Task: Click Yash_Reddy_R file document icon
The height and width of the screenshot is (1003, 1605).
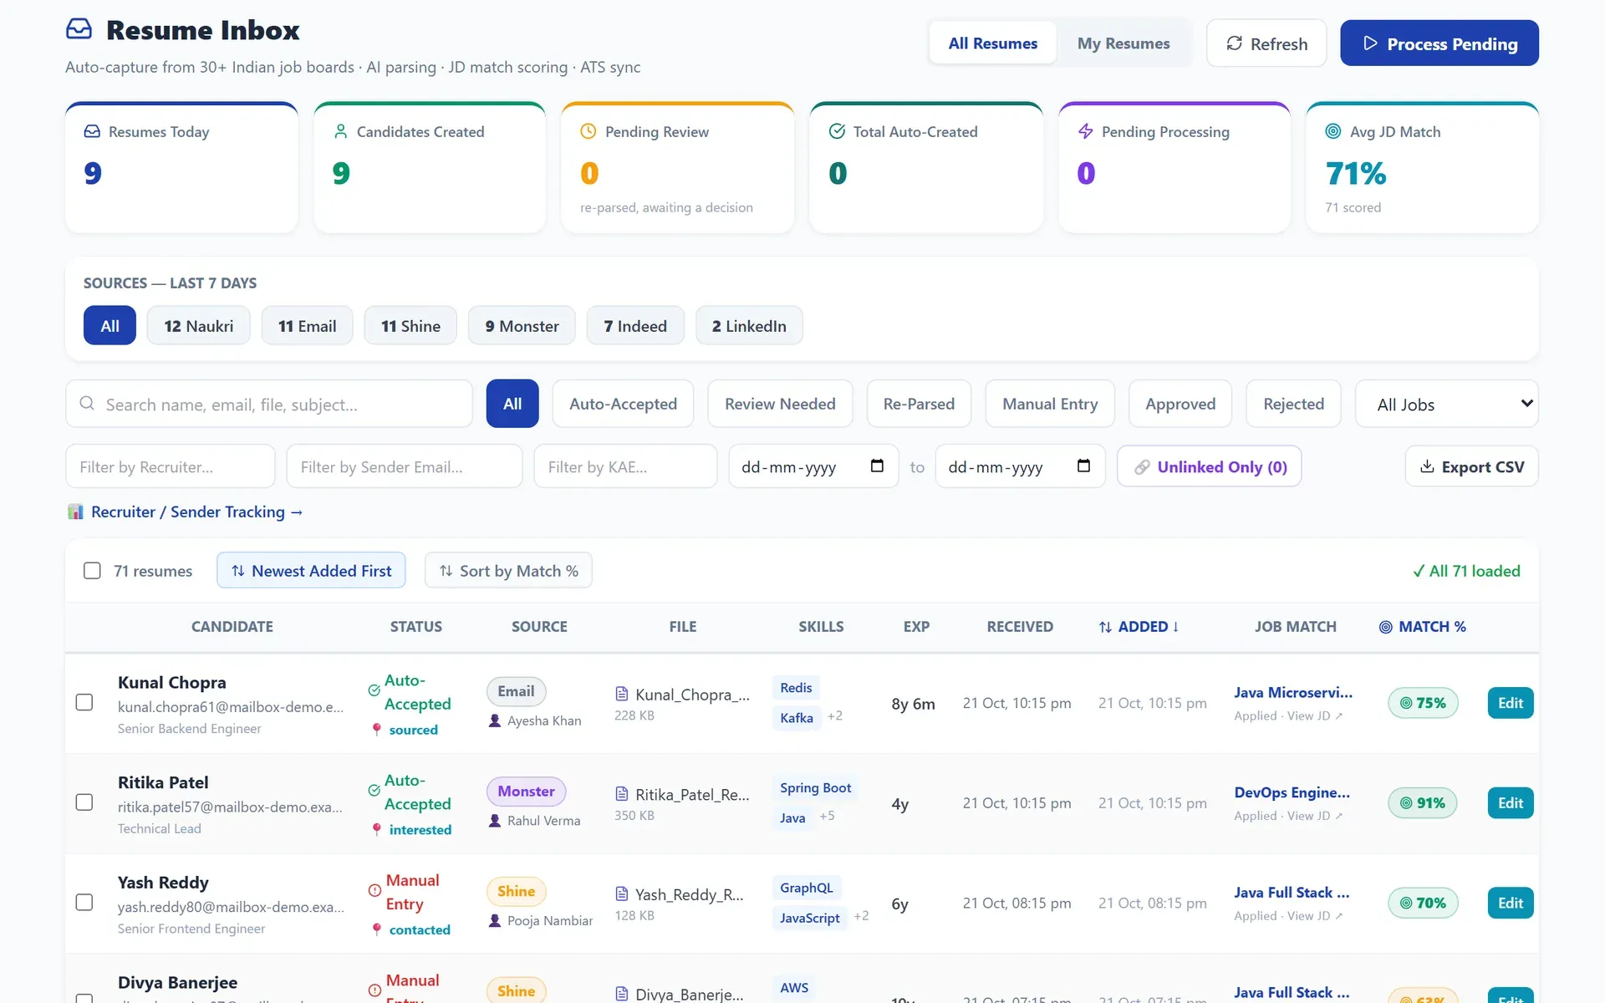Action: (622, 894)
